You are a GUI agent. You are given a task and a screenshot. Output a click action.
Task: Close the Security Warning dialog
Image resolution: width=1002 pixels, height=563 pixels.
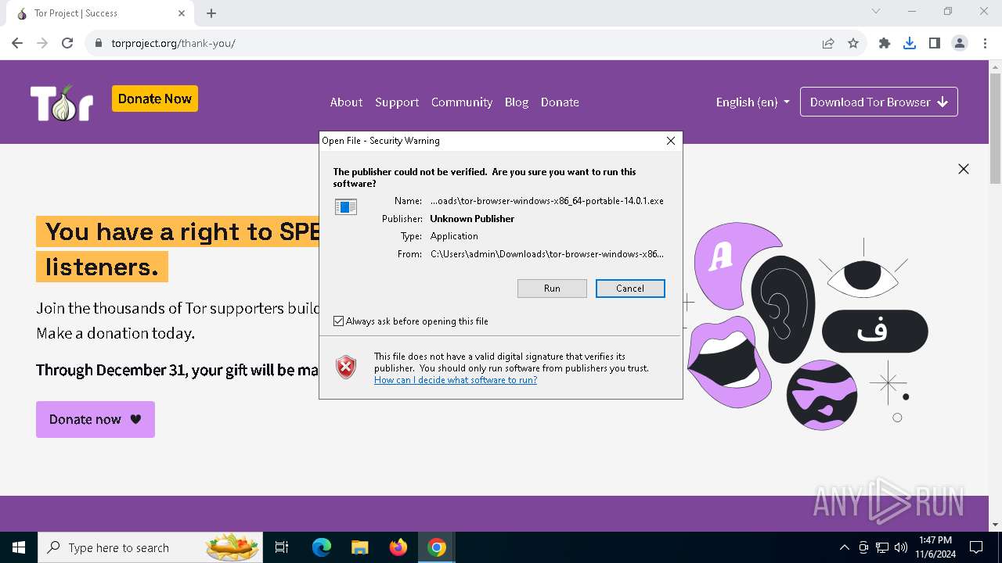tap(671, 141)
